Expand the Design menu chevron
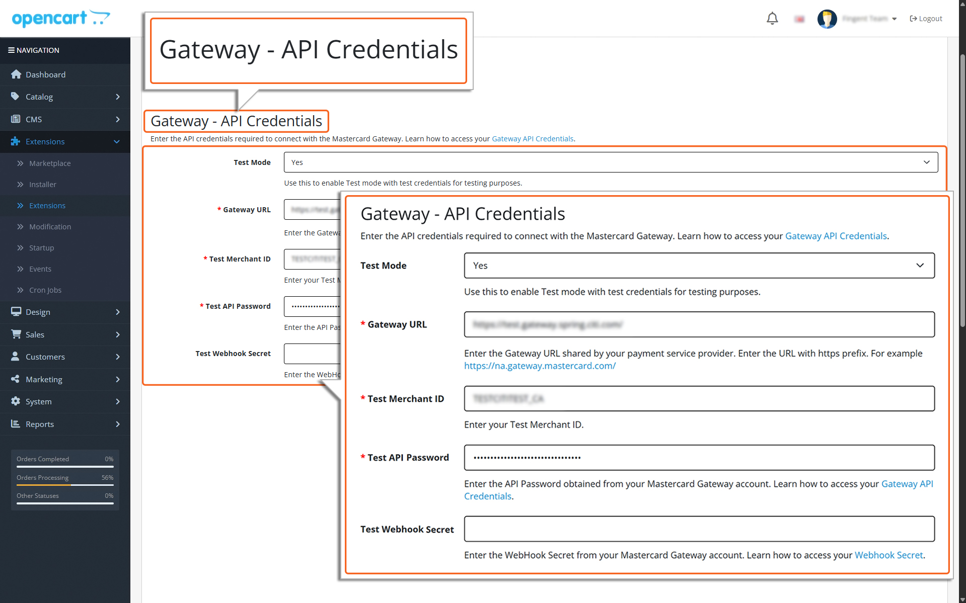 pyautogui.click(x=118, y=312)
